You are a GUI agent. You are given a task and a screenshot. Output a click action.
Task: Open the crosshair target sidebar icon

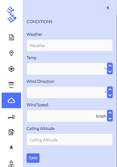tap(11, 69)
